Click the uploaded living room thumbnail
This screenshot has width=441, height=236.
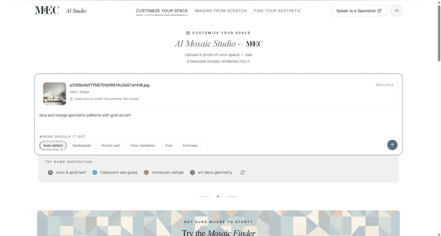55,94
